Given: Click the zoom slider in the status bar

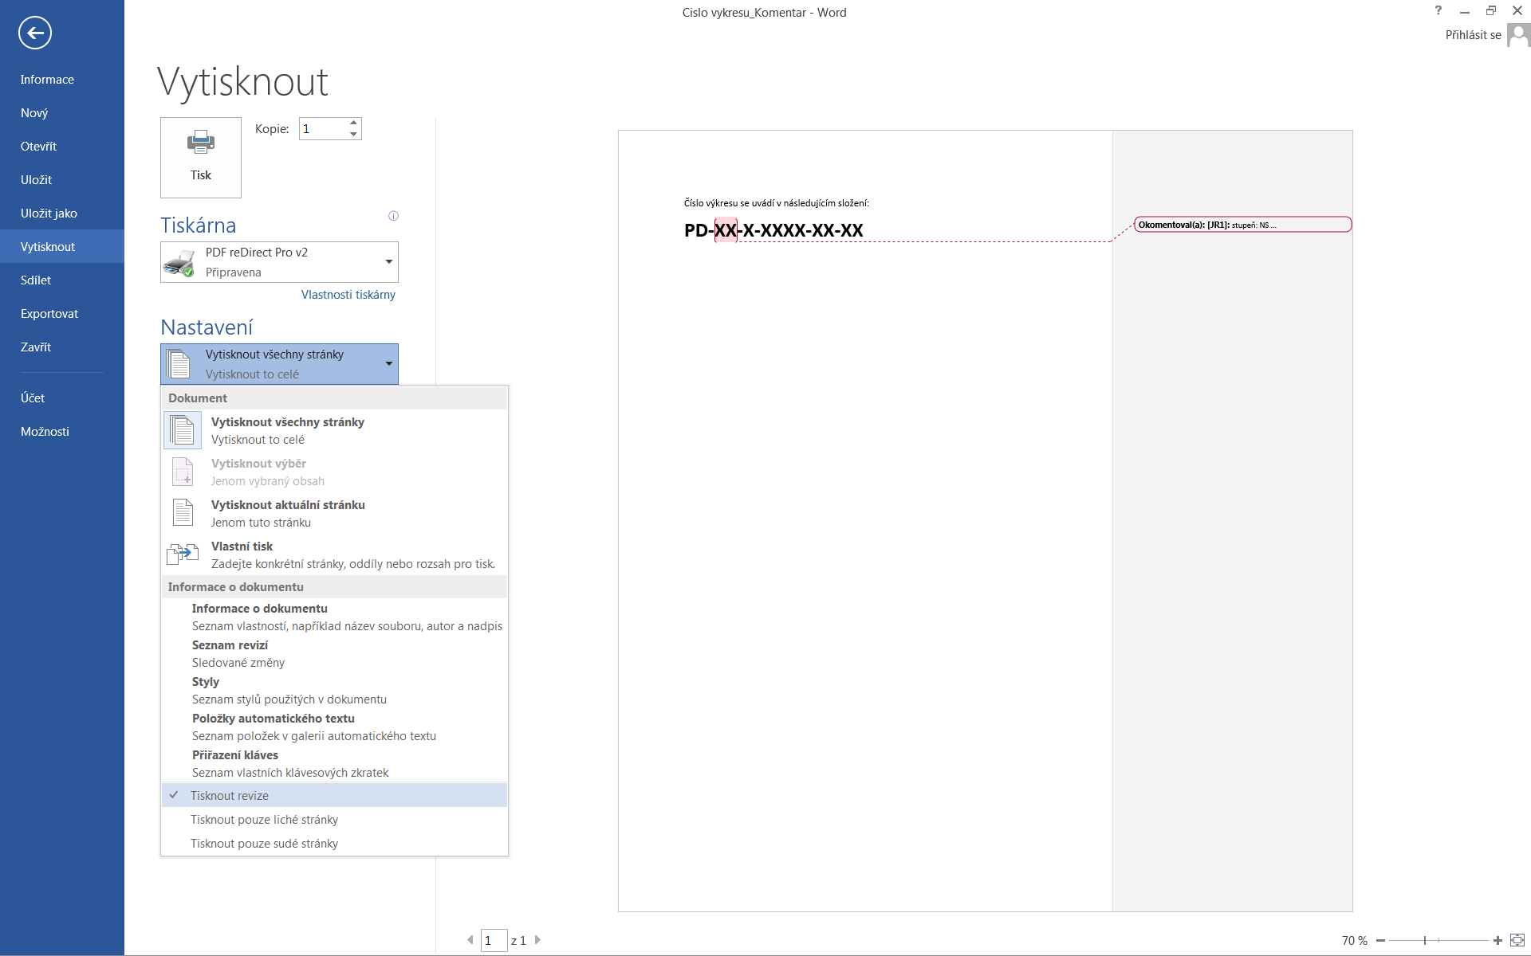Looking at the screenshot, I should click(x=1425, y=940).
